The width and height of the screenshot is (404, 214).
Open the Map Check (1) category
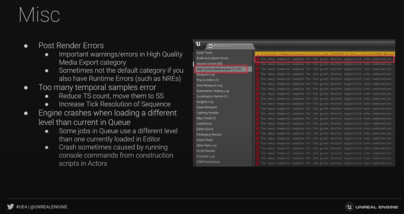(x=206, y=118)
